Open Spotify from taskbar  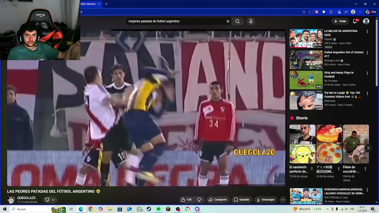click(x=158, y=209)
